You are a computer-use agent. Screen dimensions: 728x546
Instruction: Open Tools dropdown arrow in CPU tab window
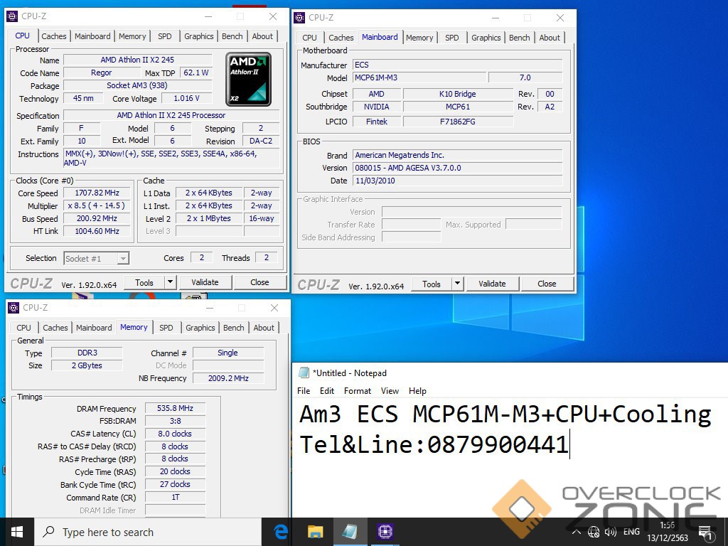170,282
